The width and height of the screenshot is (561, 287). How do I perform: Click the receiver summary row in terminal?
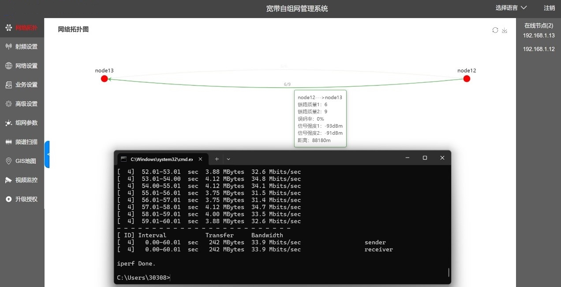click(255, 250)
